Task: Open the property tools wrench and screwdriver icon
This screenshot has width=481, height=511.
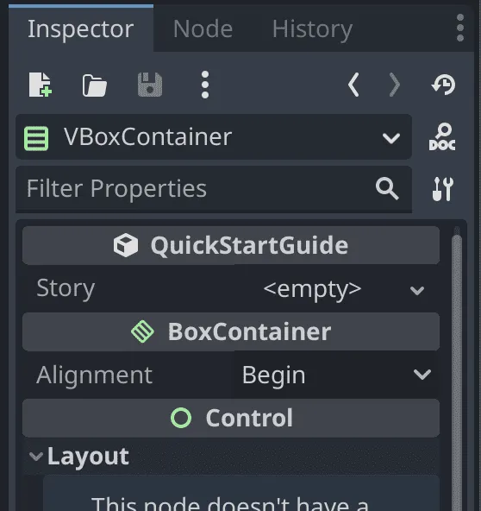Action: [x=442, y=189]
